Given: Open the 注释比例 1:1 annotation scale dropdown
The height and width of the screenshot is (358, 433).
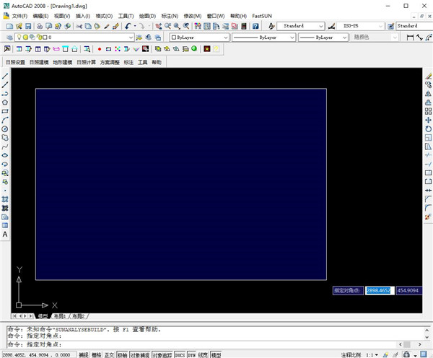Looking at the screenshot, I should pos(372,354).
